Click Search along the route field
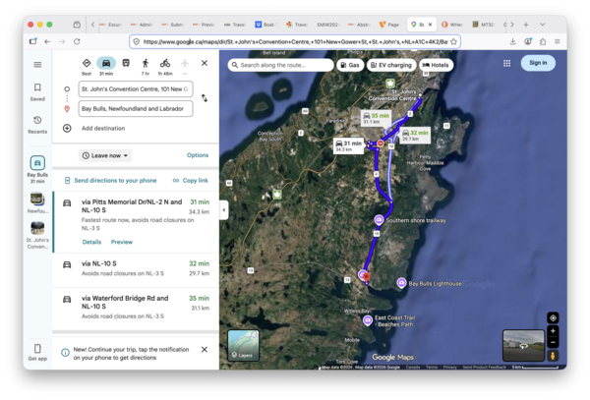The image size is (590, 400). [x=280, y=65]
